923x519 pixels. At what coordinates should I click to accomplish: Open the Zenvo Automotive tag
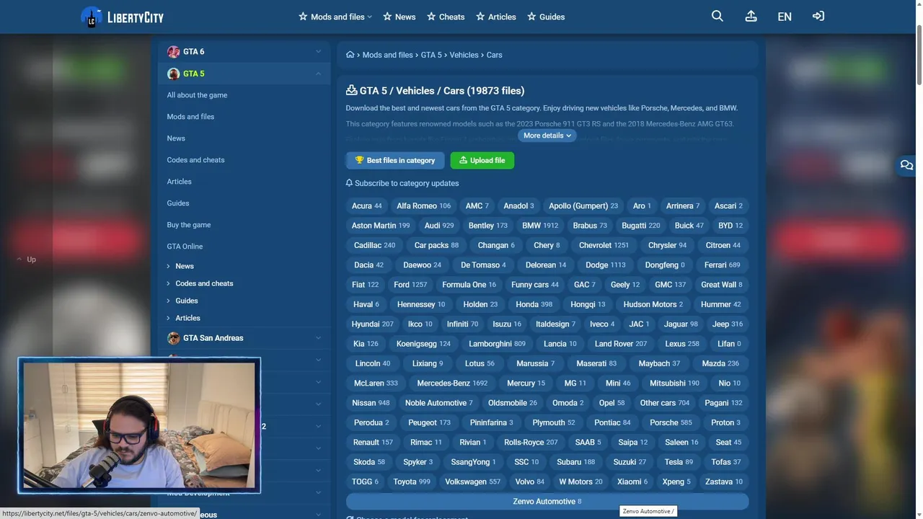(547, 502)
